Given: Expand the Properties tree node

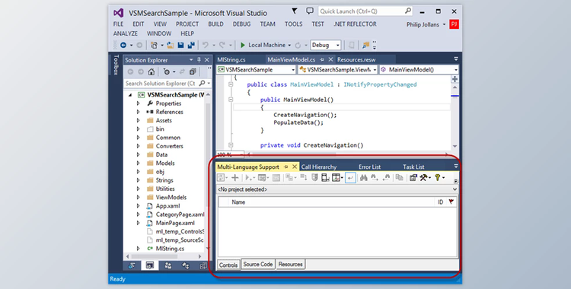Looking at the screenshot, I should [138, 103].
